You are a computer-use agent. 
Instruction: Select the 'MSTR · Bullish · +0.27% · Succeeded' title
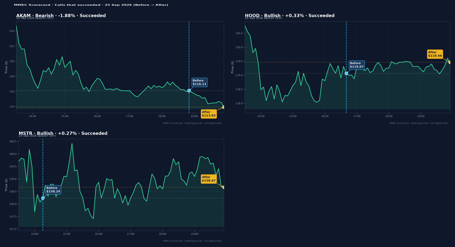(63, 133)
